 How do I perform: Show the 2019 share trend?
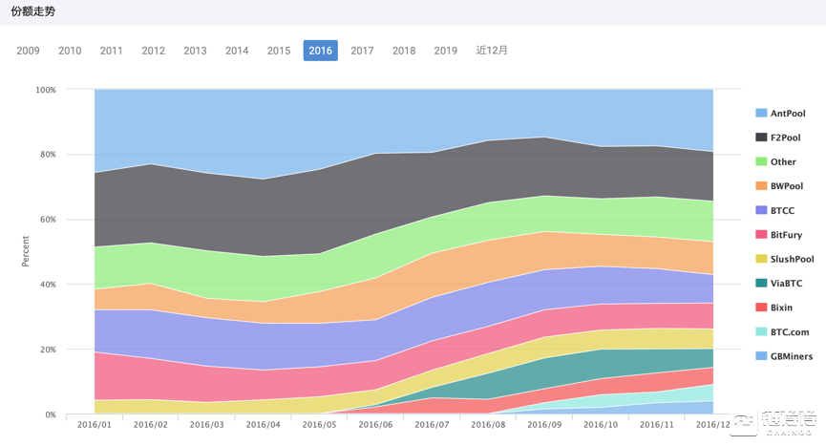[x=445, y=51]
